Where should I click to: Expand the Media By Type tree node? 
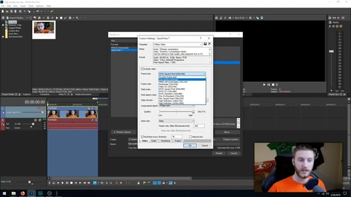pyautogui.click(x=3, y=25)
